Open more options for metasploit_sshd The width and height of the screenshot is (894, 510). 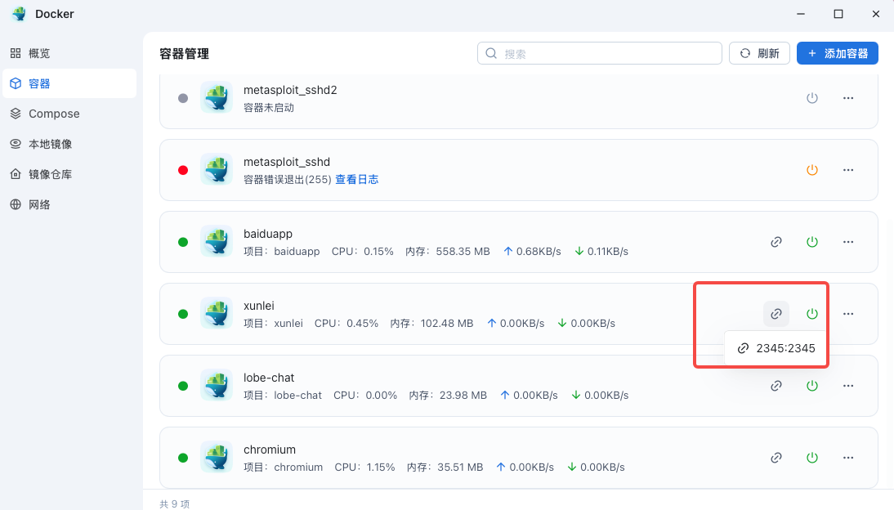coord(848,170)
